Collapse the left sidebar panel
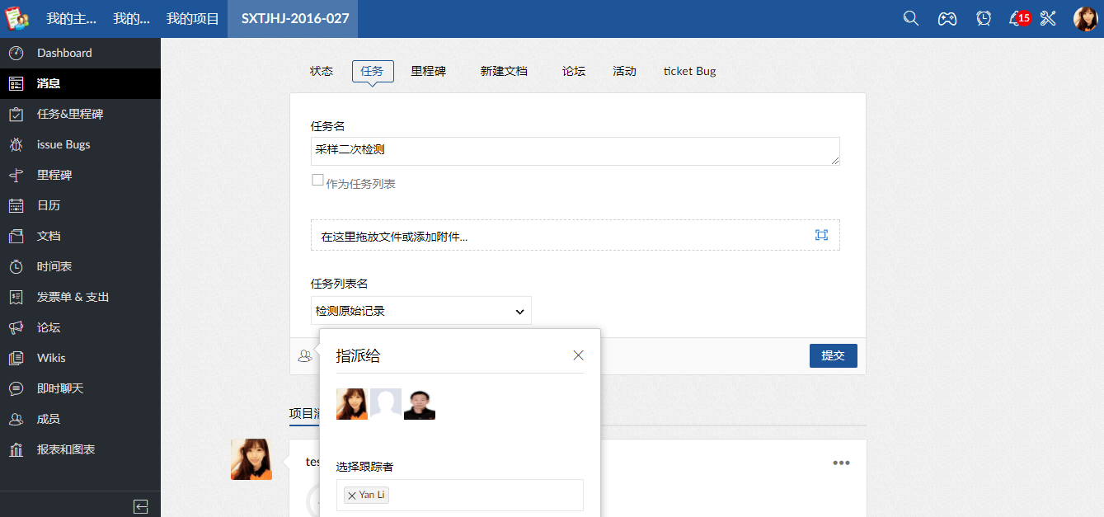 [x=141, y=506]
